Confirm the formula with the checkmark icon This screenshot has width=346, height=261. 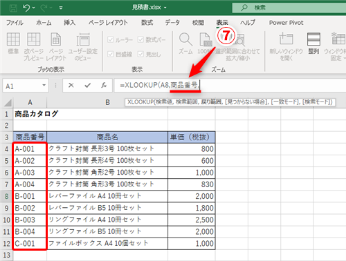click(87, 86)
